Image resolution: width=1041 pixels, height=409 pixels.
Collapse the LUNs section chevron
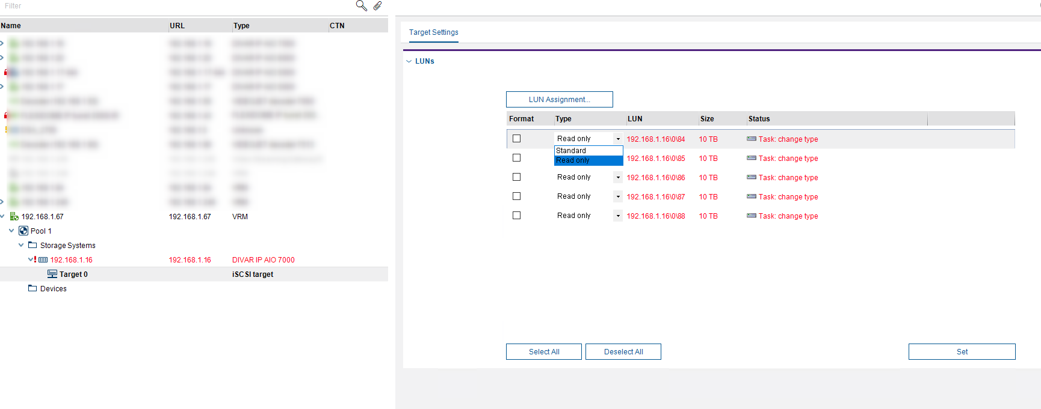point(409,61)
